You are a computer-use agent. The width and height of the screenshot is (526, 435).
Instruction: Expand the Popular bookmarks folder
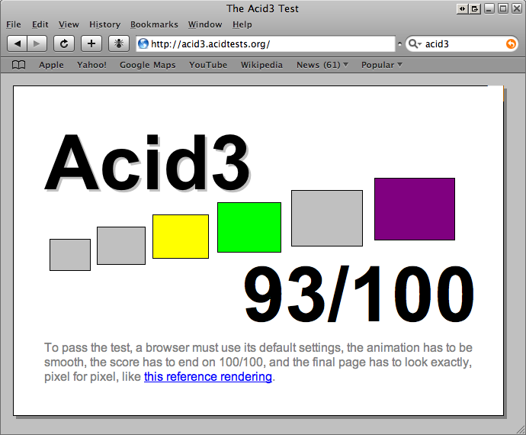(x=381, y=65)
